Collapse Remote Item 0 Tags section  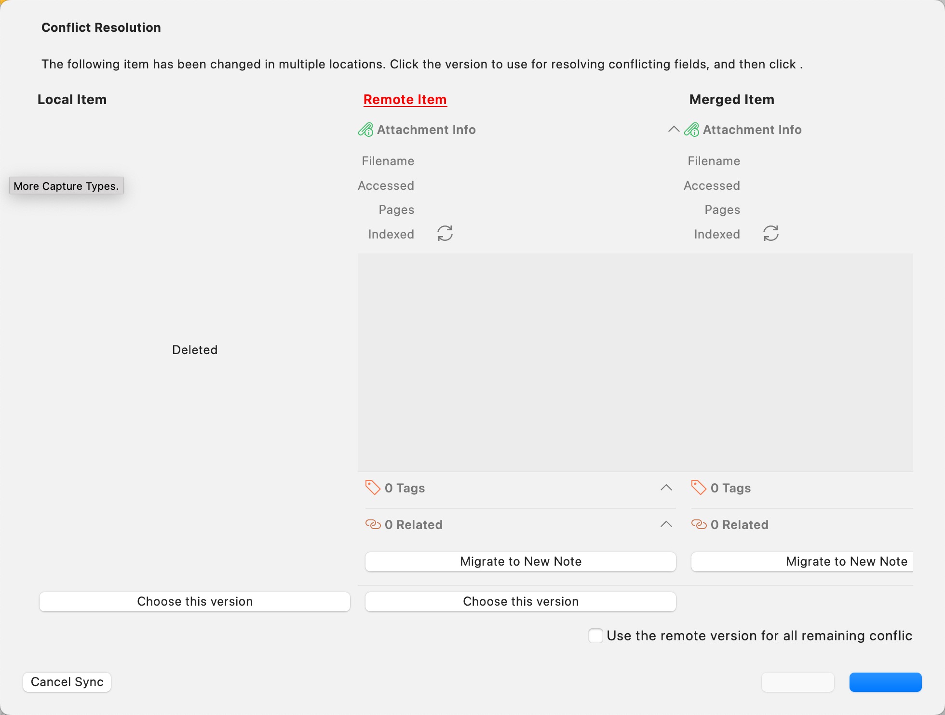[x=666, y=488]
